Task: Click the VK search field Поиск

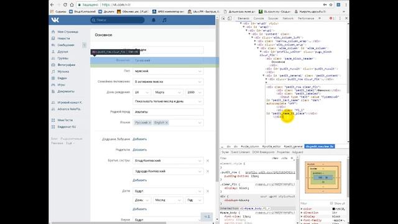Action: click(118, 20)
